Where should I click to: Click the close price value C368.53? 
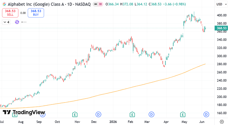[x=155, y=4]
